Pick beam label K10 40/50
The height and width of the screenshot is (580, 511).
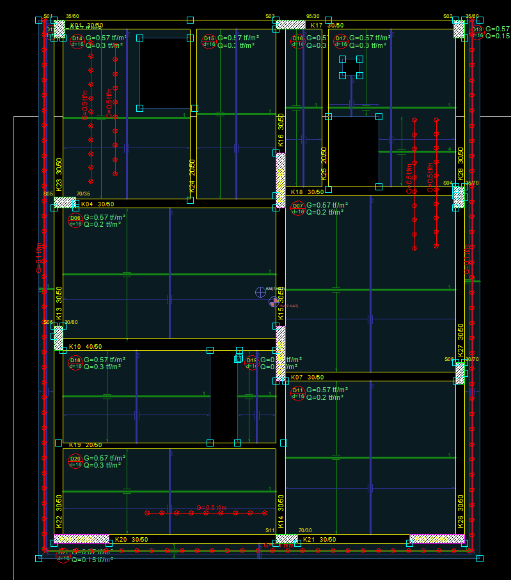pyautogui.click(x=85, y=347)
